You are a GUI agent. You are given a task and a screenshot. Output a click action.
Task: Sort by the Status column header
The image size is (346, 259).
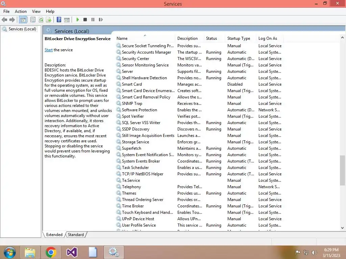click(x=215, y=38)
